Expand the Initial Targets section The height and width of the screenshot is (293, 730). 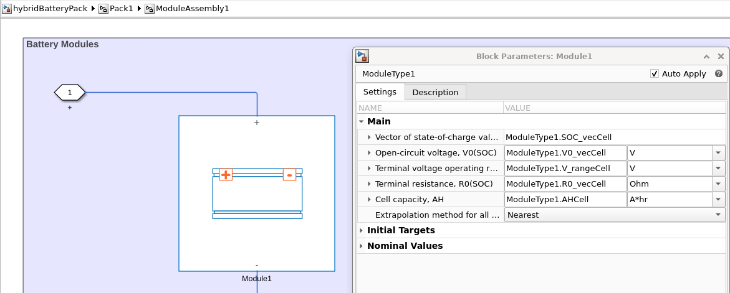[362, 230]
